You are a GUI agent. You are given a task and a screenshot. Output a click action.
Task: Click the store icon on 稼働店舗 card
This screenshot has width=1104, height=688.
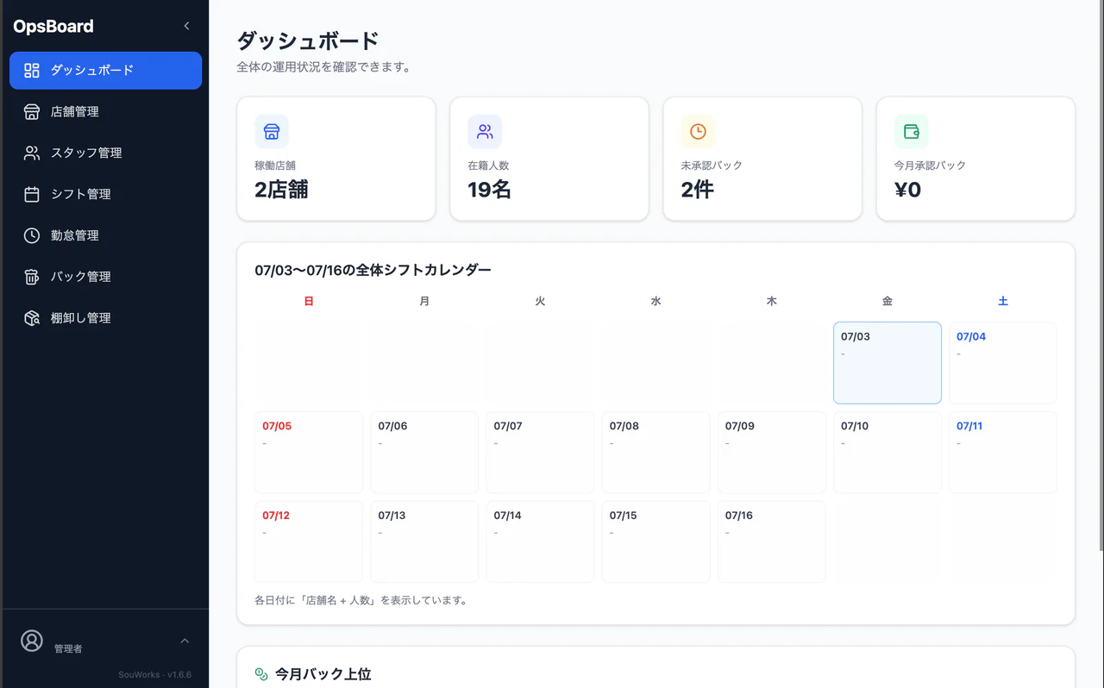[x=272, y=132]
